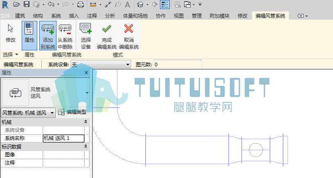
Task: Switch to the 体量和场地 ribbon tab
Action: click(135, 16)
